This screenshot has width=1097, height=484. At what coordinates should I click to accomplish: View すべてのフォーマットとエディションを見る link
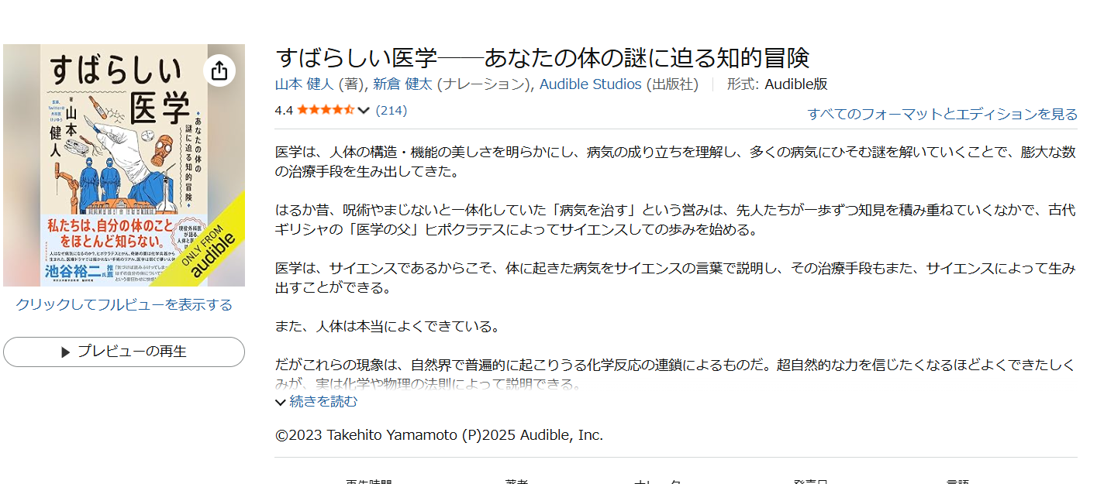point(943,114)
